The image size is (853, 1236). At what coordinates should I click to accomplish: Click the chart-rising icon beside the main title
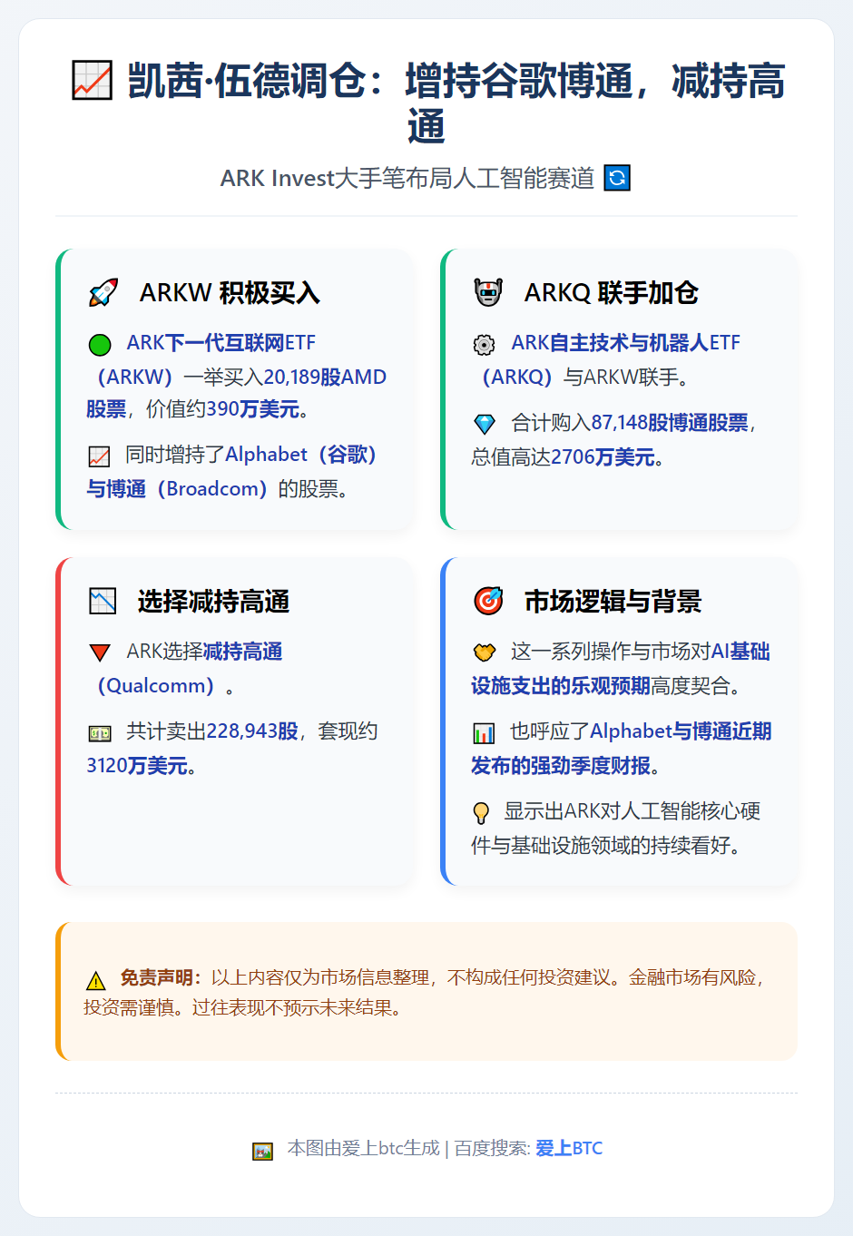click(x=92, y=80)
